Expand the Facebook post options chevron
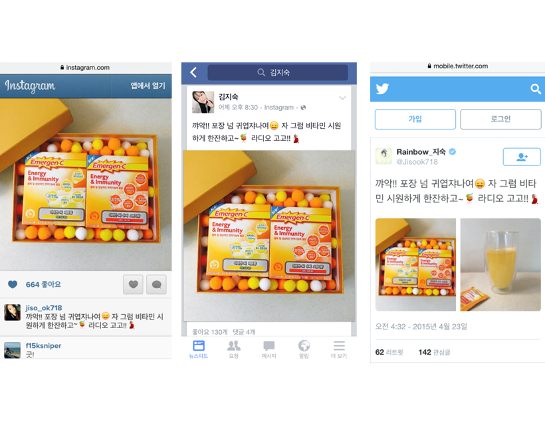This screenshot has height=425, width=545. (342, 98)
